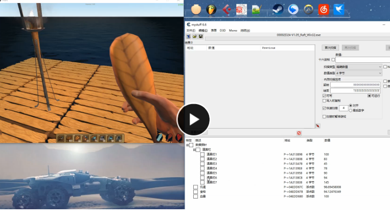Open the scan type dropdown
The image size is (390, 221).
[359, 67]
